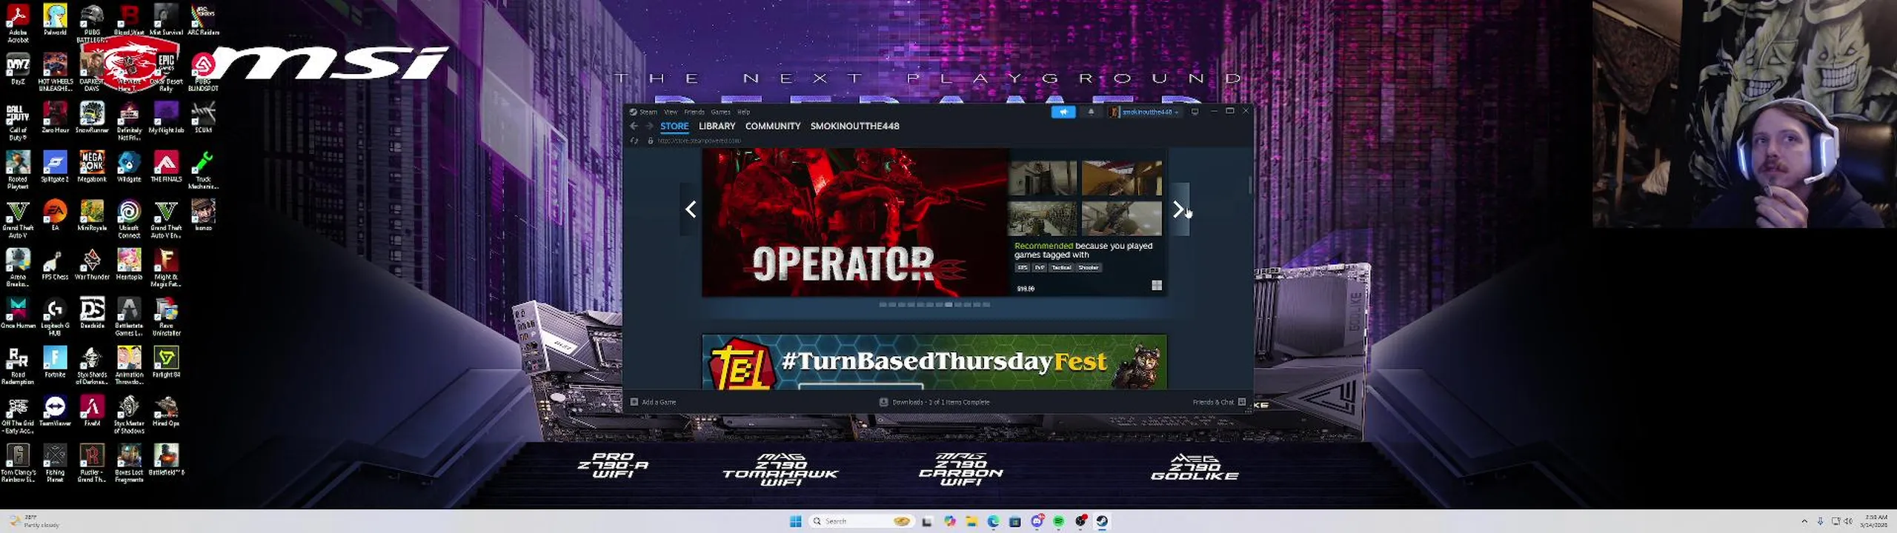This screenshot has width=1897, height=533.
Task: Select the last carousel page indicator
Action: tap(986, 304)
